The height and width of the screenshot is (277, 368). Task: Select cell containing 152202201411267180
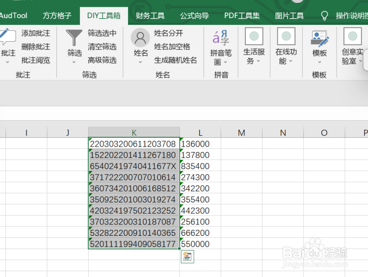[134, 155]
